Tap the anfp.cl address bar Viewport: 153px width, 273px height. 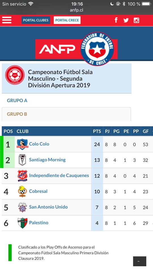pyautogui.click(x=76, y=10)
